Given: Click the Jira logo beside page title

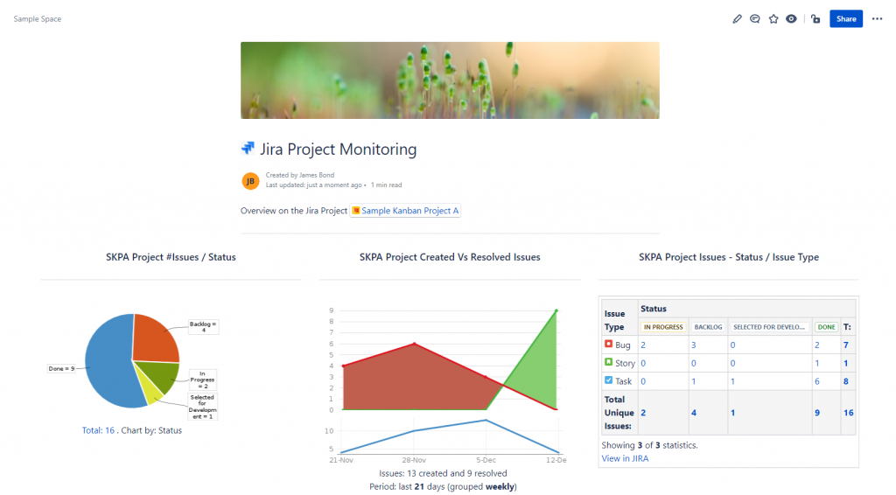Looking at the screenshot, I should tap(248, 149).
